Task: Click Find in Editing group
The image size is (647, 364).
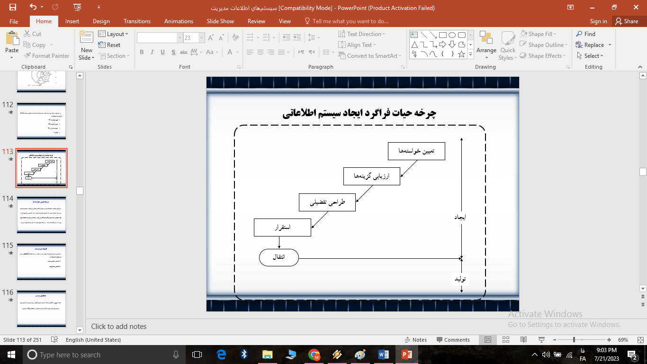Action: point(585,34)
